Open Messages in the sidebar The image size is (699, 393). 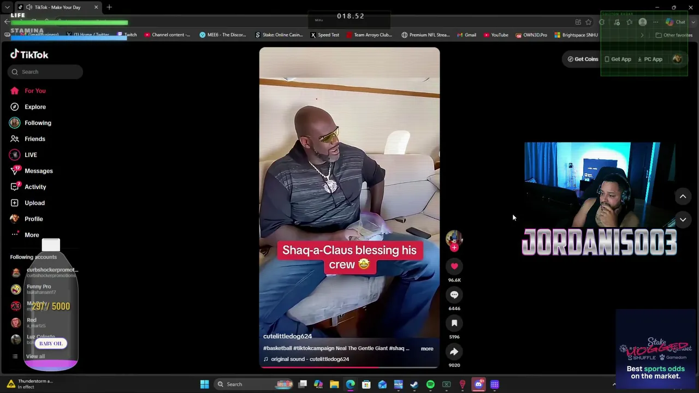(31, 171)
